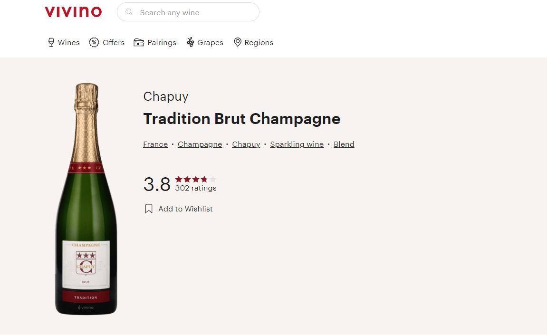The width and height of the screenshot is (547, 335).
Task: Click the grape cluster icon
Action: pyautogui.click(x=191, y=43)
